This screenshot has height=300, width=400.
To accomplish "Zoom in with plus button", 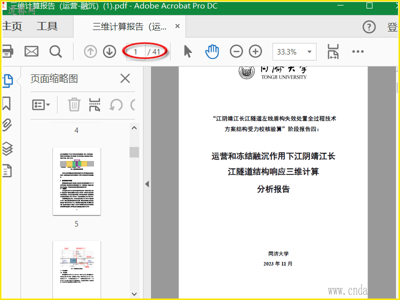I will [x=255, y=51].
